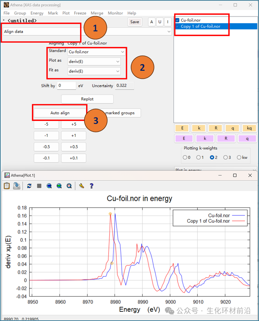Screen dimensions: 259x321
Task: Copy plot to clipboard in Plot window
Action: [x=7, y=186]
